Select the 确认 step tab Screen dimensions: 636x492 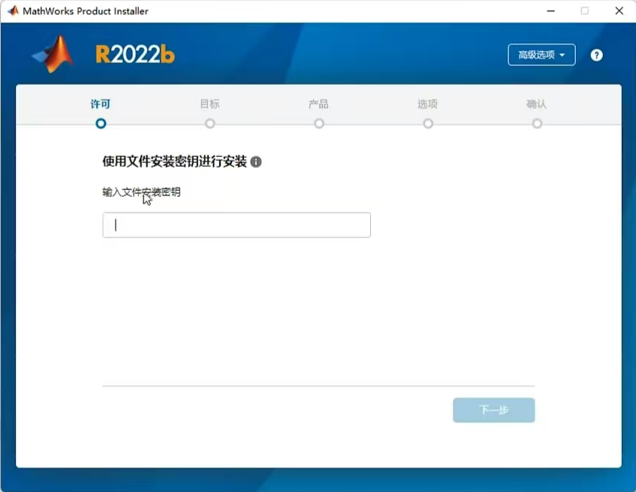coord(537,104)
